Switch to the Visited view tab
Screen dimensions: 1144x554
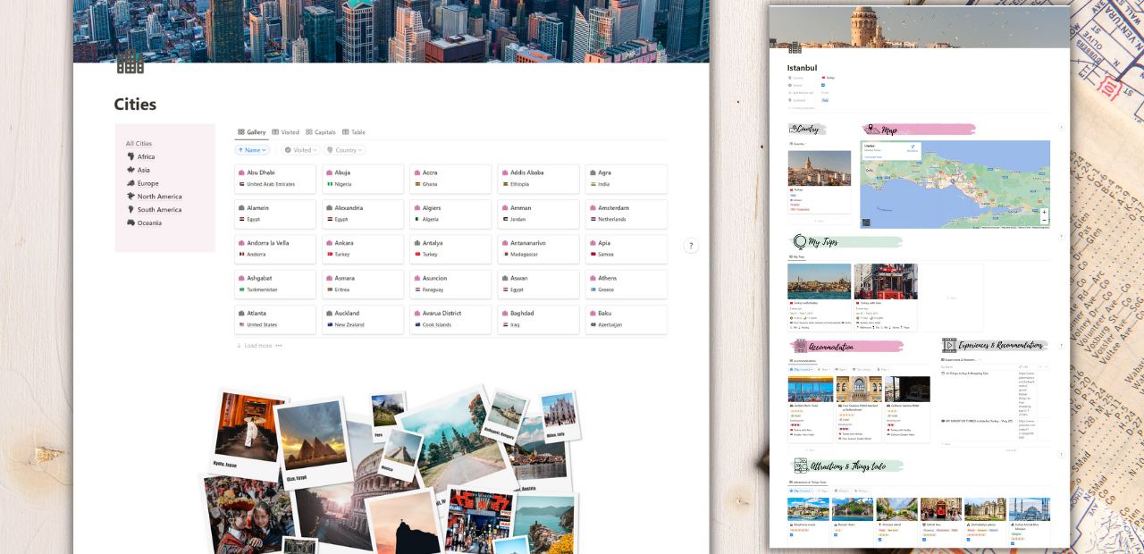pos(286,132)
